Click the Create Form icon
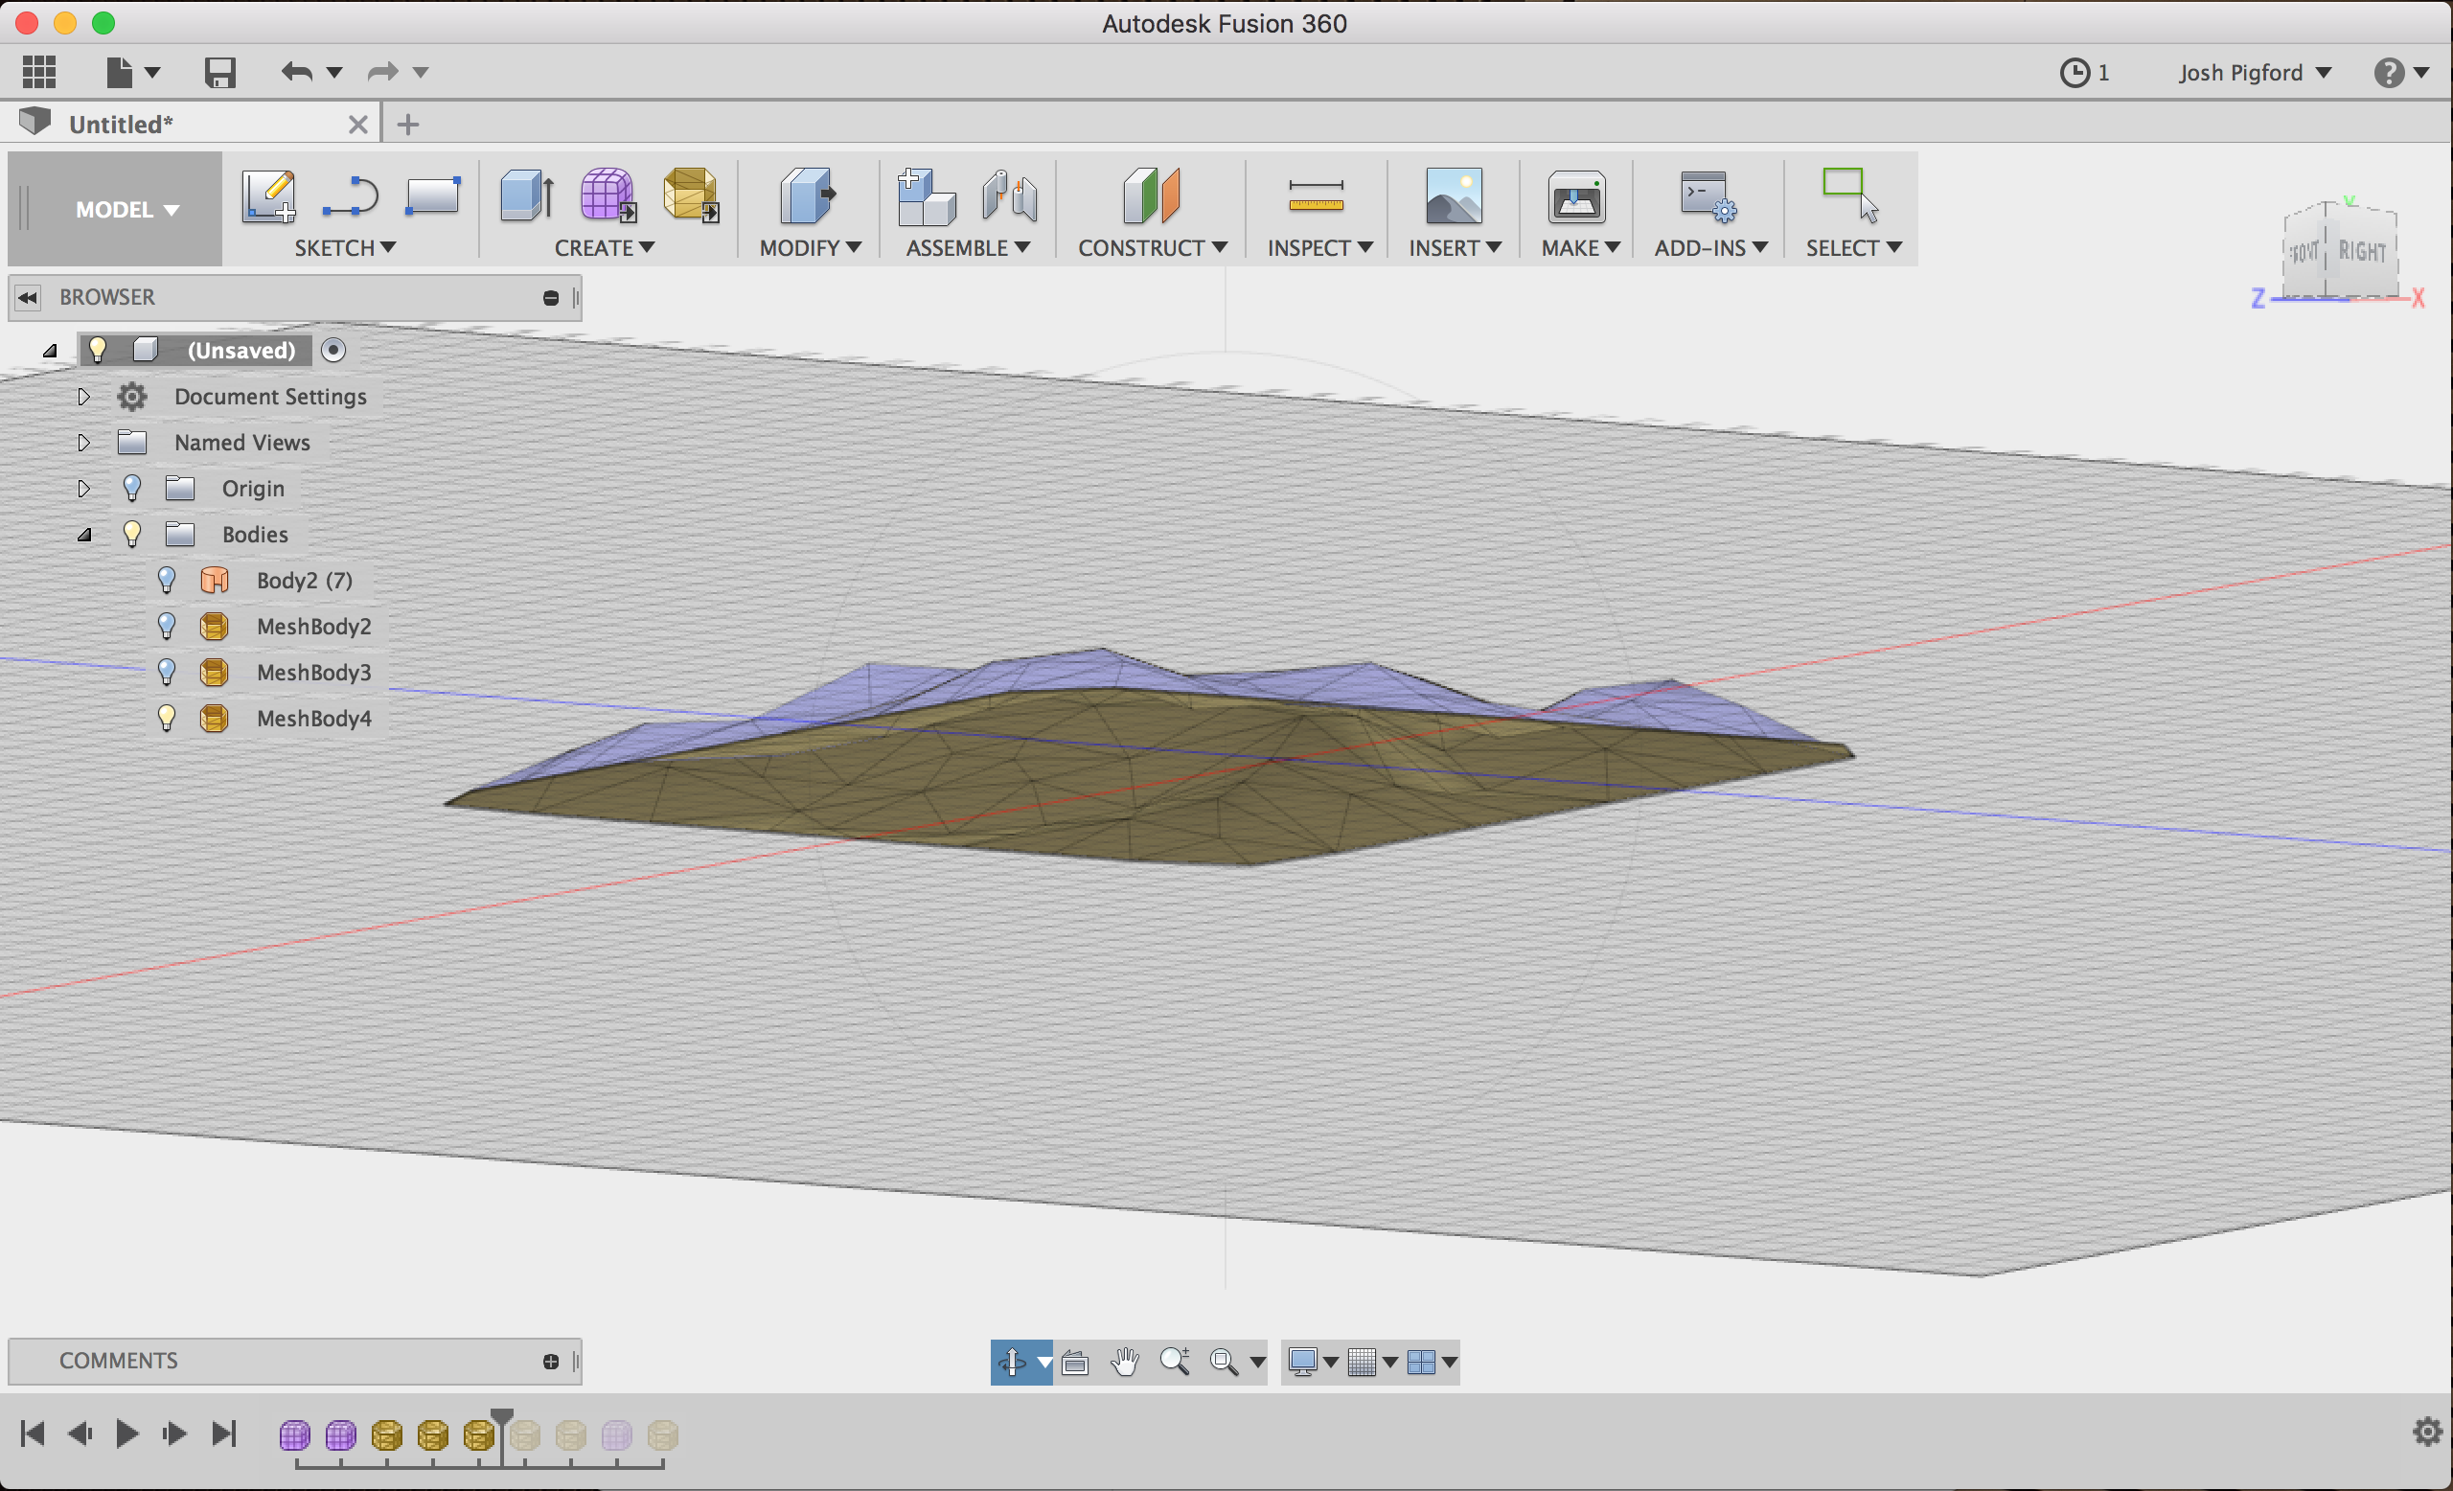 coord(608,195)
